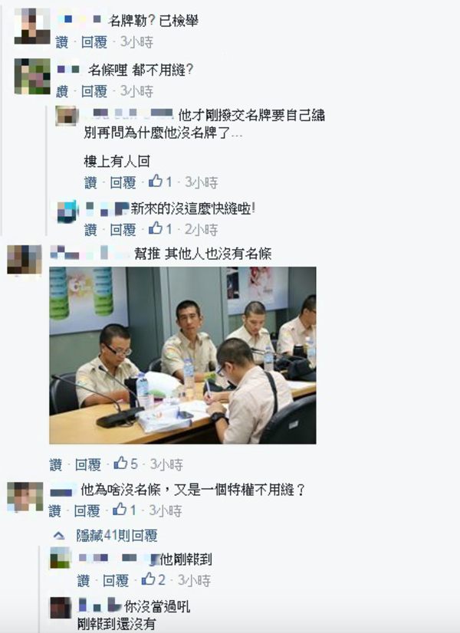
Task: Click thumbs-up icon on 他才剛撥交名牌 reply
Action: coord(156,181)
